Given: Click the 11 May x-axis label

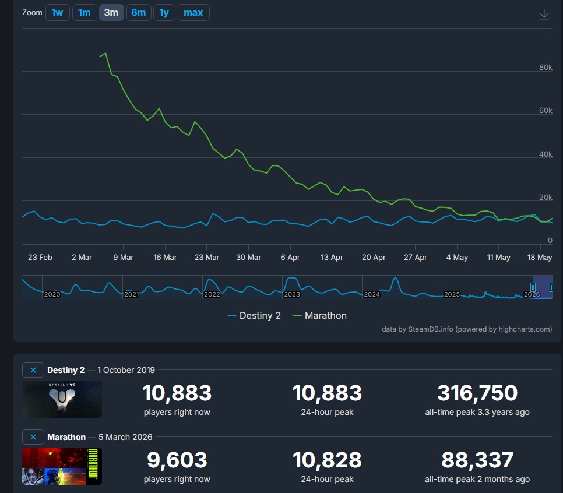Looking at the screenshot, I should 499,258.
